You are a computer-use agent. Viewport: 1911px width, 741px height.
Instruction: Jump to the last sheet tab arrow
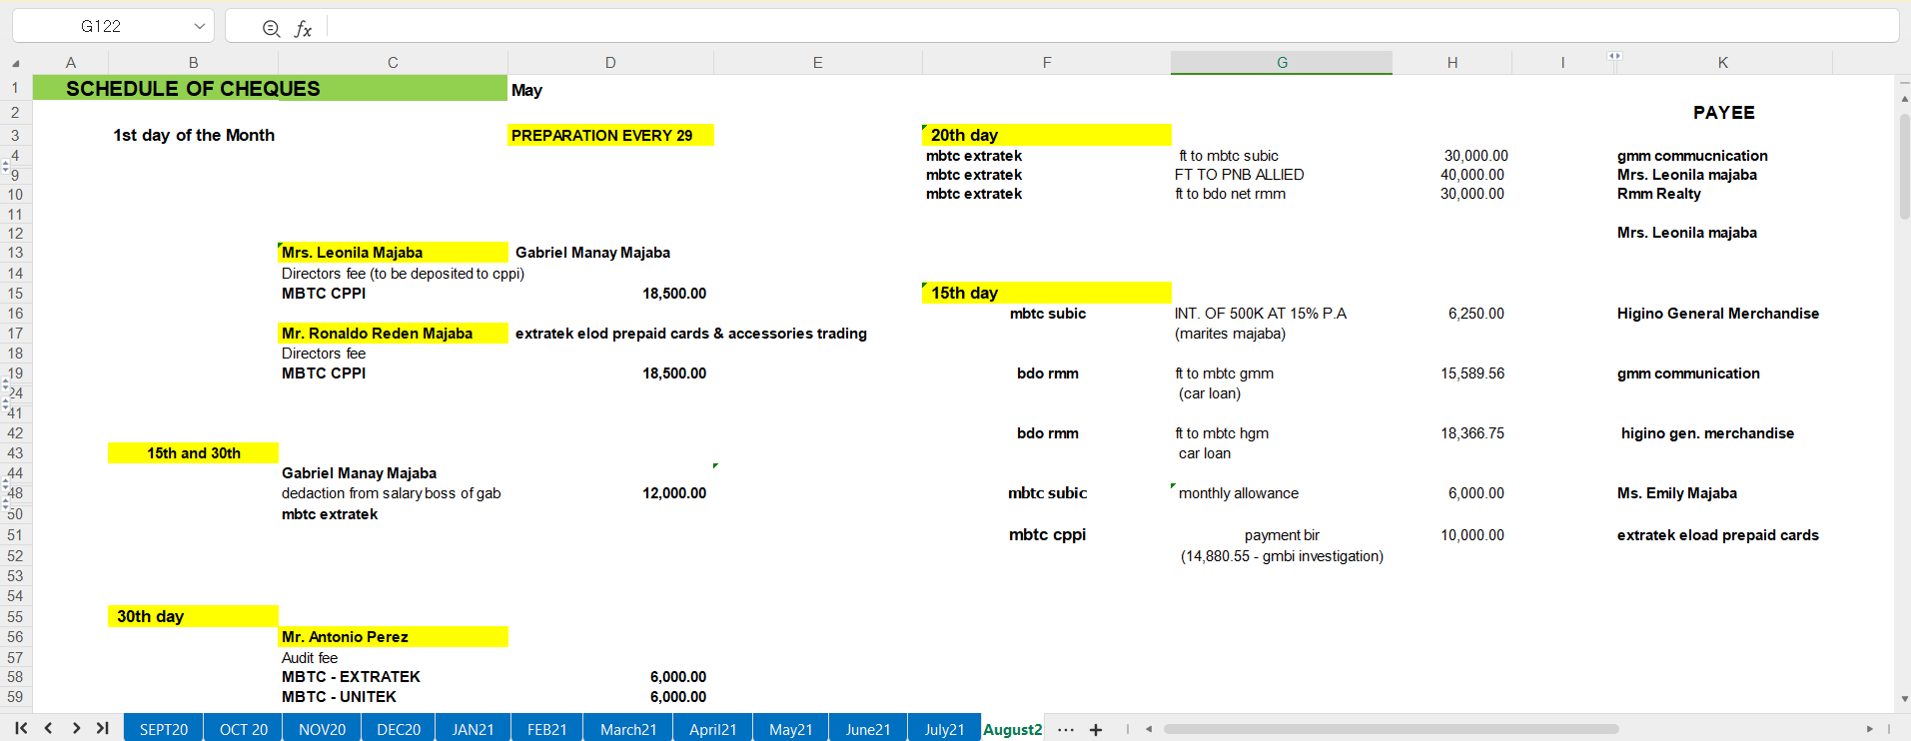[102, 729]
